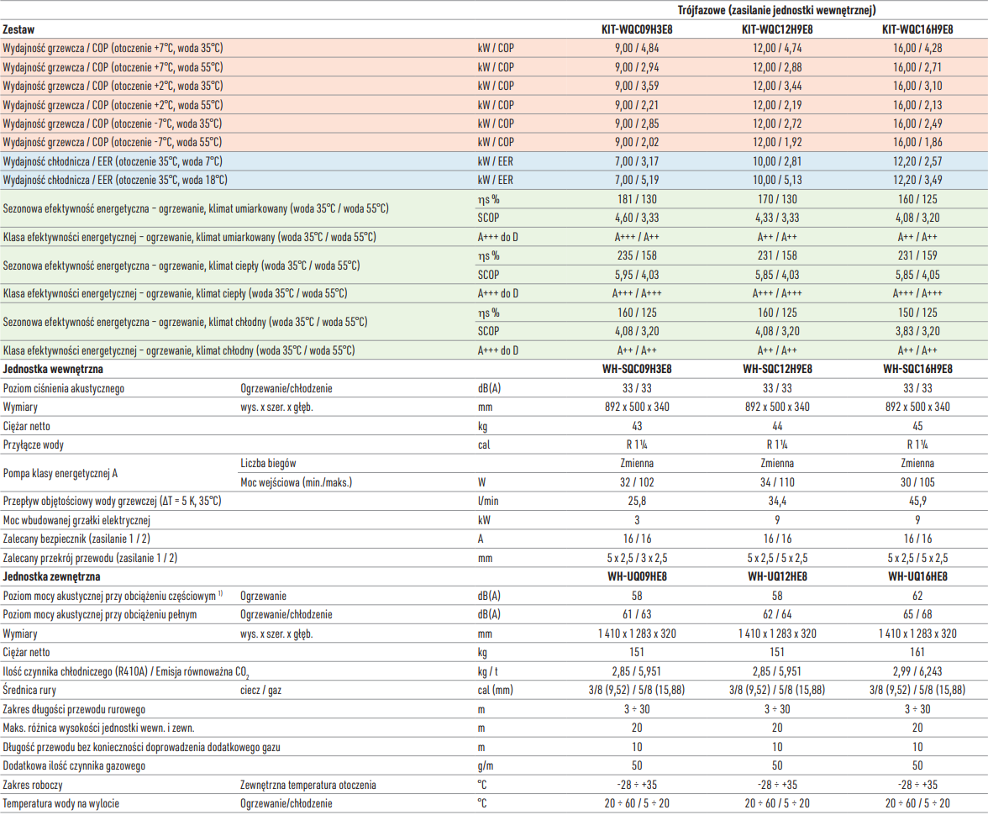This screenshot has width=988, height=815.
Task: Click the SCOP value 3,83 / 3,20
Action: [917, 331]
